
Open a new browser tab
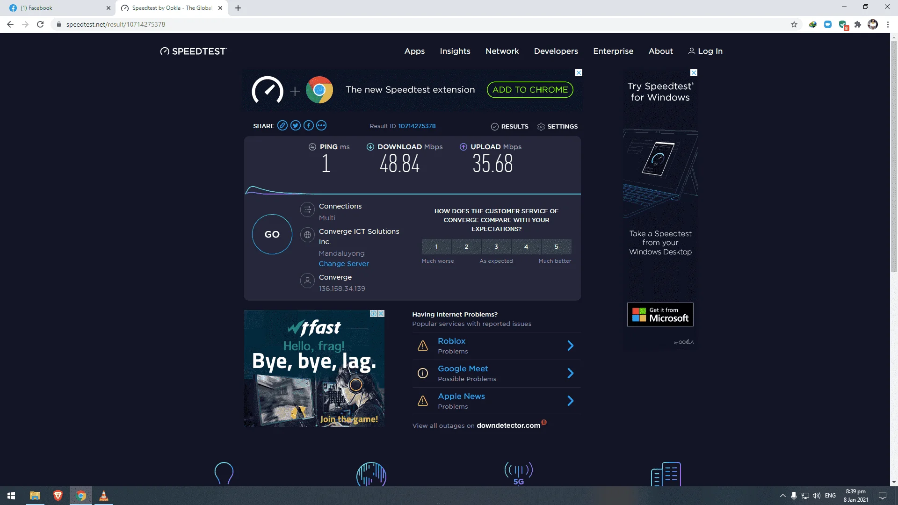tap(238, 8)
